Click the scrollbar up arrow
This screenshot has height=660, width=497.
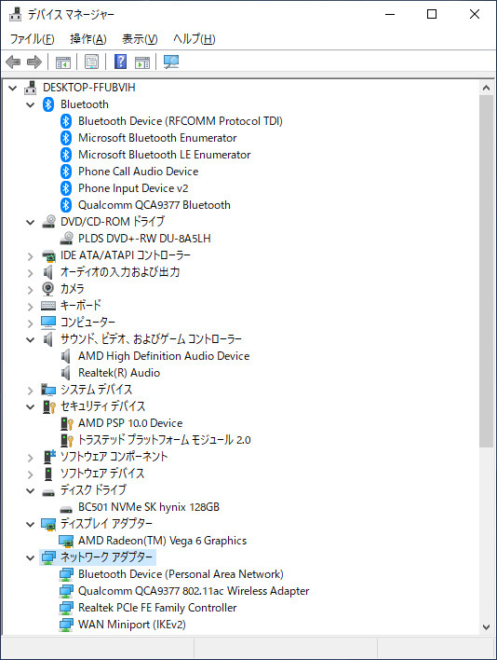click(486, 88)
